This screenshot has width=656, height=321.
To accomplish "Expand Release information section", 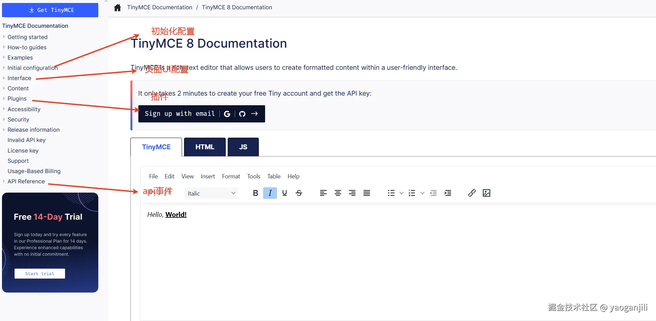I will click(x=4, y=129).
